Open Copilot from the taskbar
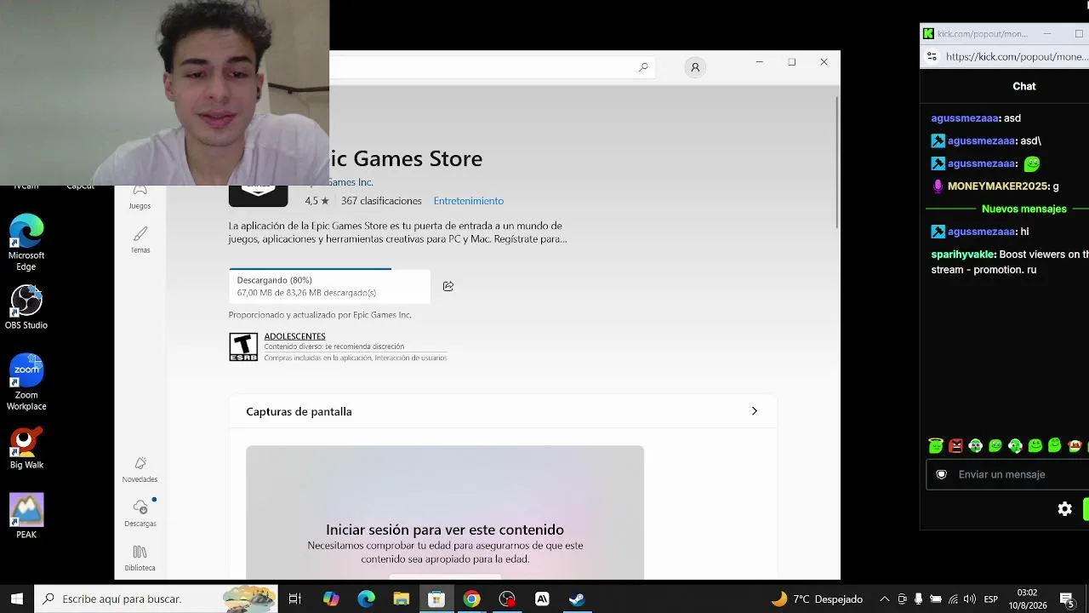 point(331,599)
